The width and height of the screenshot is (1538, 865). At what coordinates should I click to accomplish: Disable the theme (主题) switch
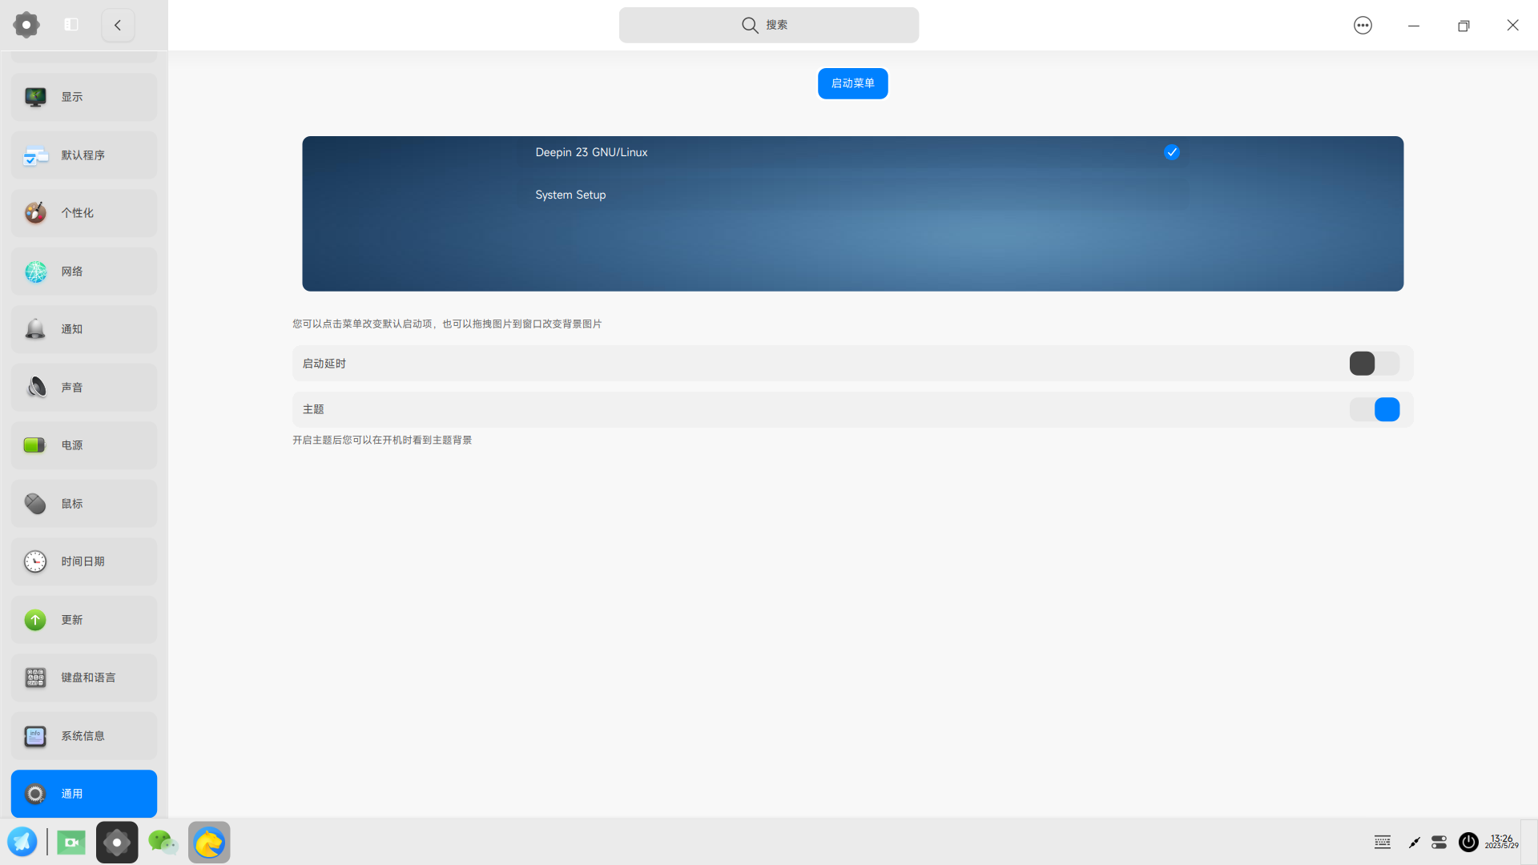click(1374, 409)
